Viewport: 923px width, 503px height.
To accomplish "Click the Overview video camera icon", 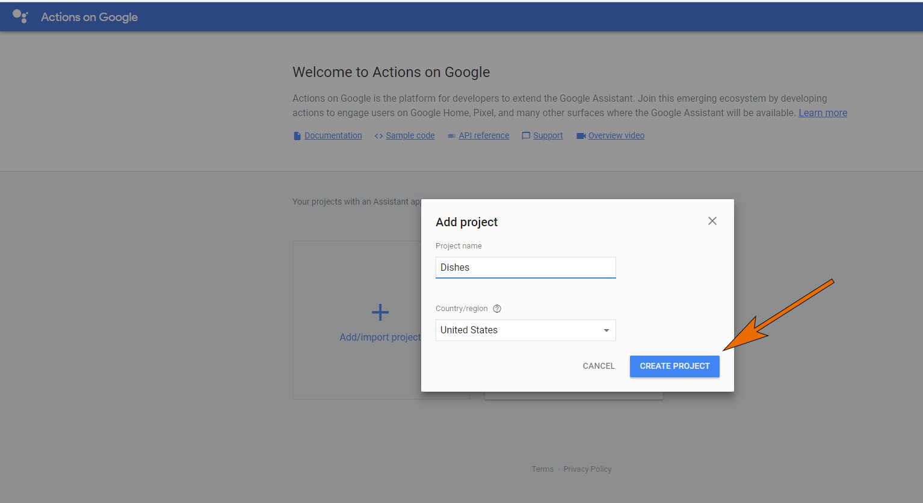I will click(581, 135).
